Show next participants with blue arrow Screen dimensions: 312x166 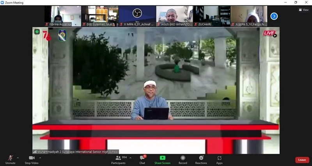coord(274,16)
